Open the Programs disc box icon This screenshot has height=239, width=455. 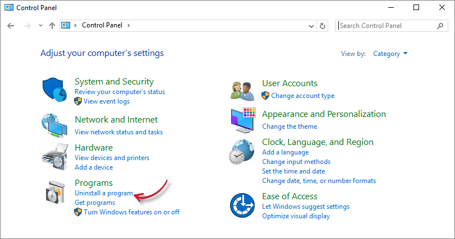(x=56, y=192)
